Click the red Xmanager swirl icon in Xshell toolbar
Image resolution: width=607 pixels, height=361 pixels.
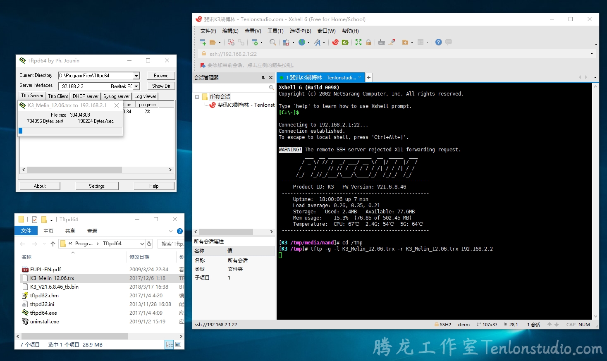[335, 42]
